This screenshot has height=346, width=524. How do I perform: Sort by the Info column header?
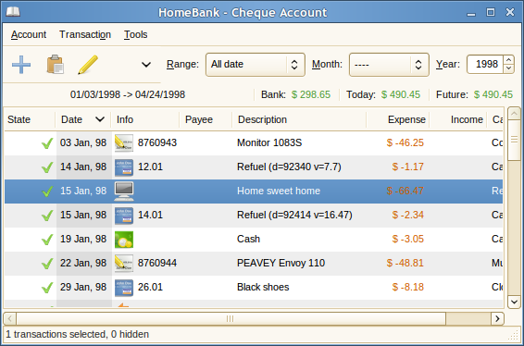(145, 119)
